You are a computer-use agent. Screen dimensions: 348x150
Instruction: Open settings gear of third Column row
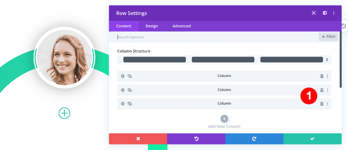point(123,104)
